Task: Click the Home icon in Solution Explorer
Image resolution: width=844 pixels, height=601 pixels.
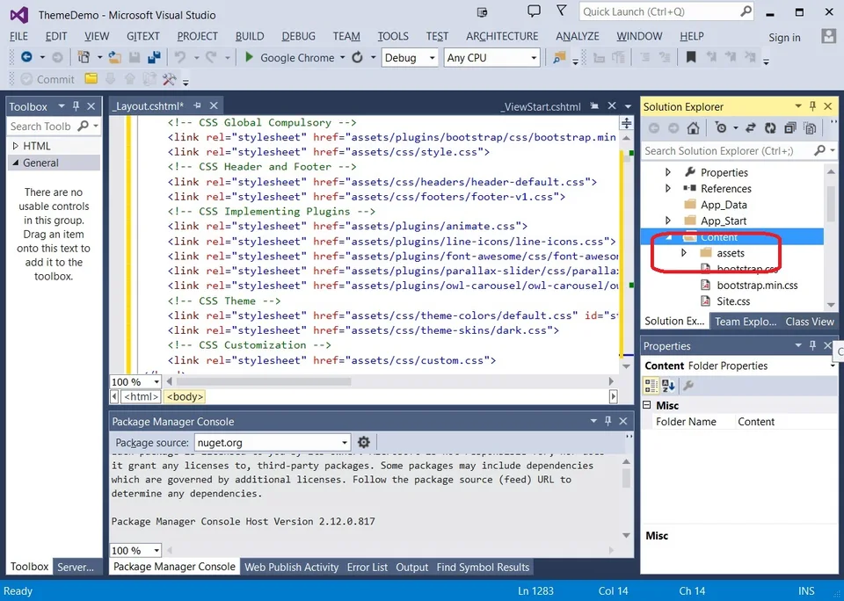Action: tap(694, 128)
